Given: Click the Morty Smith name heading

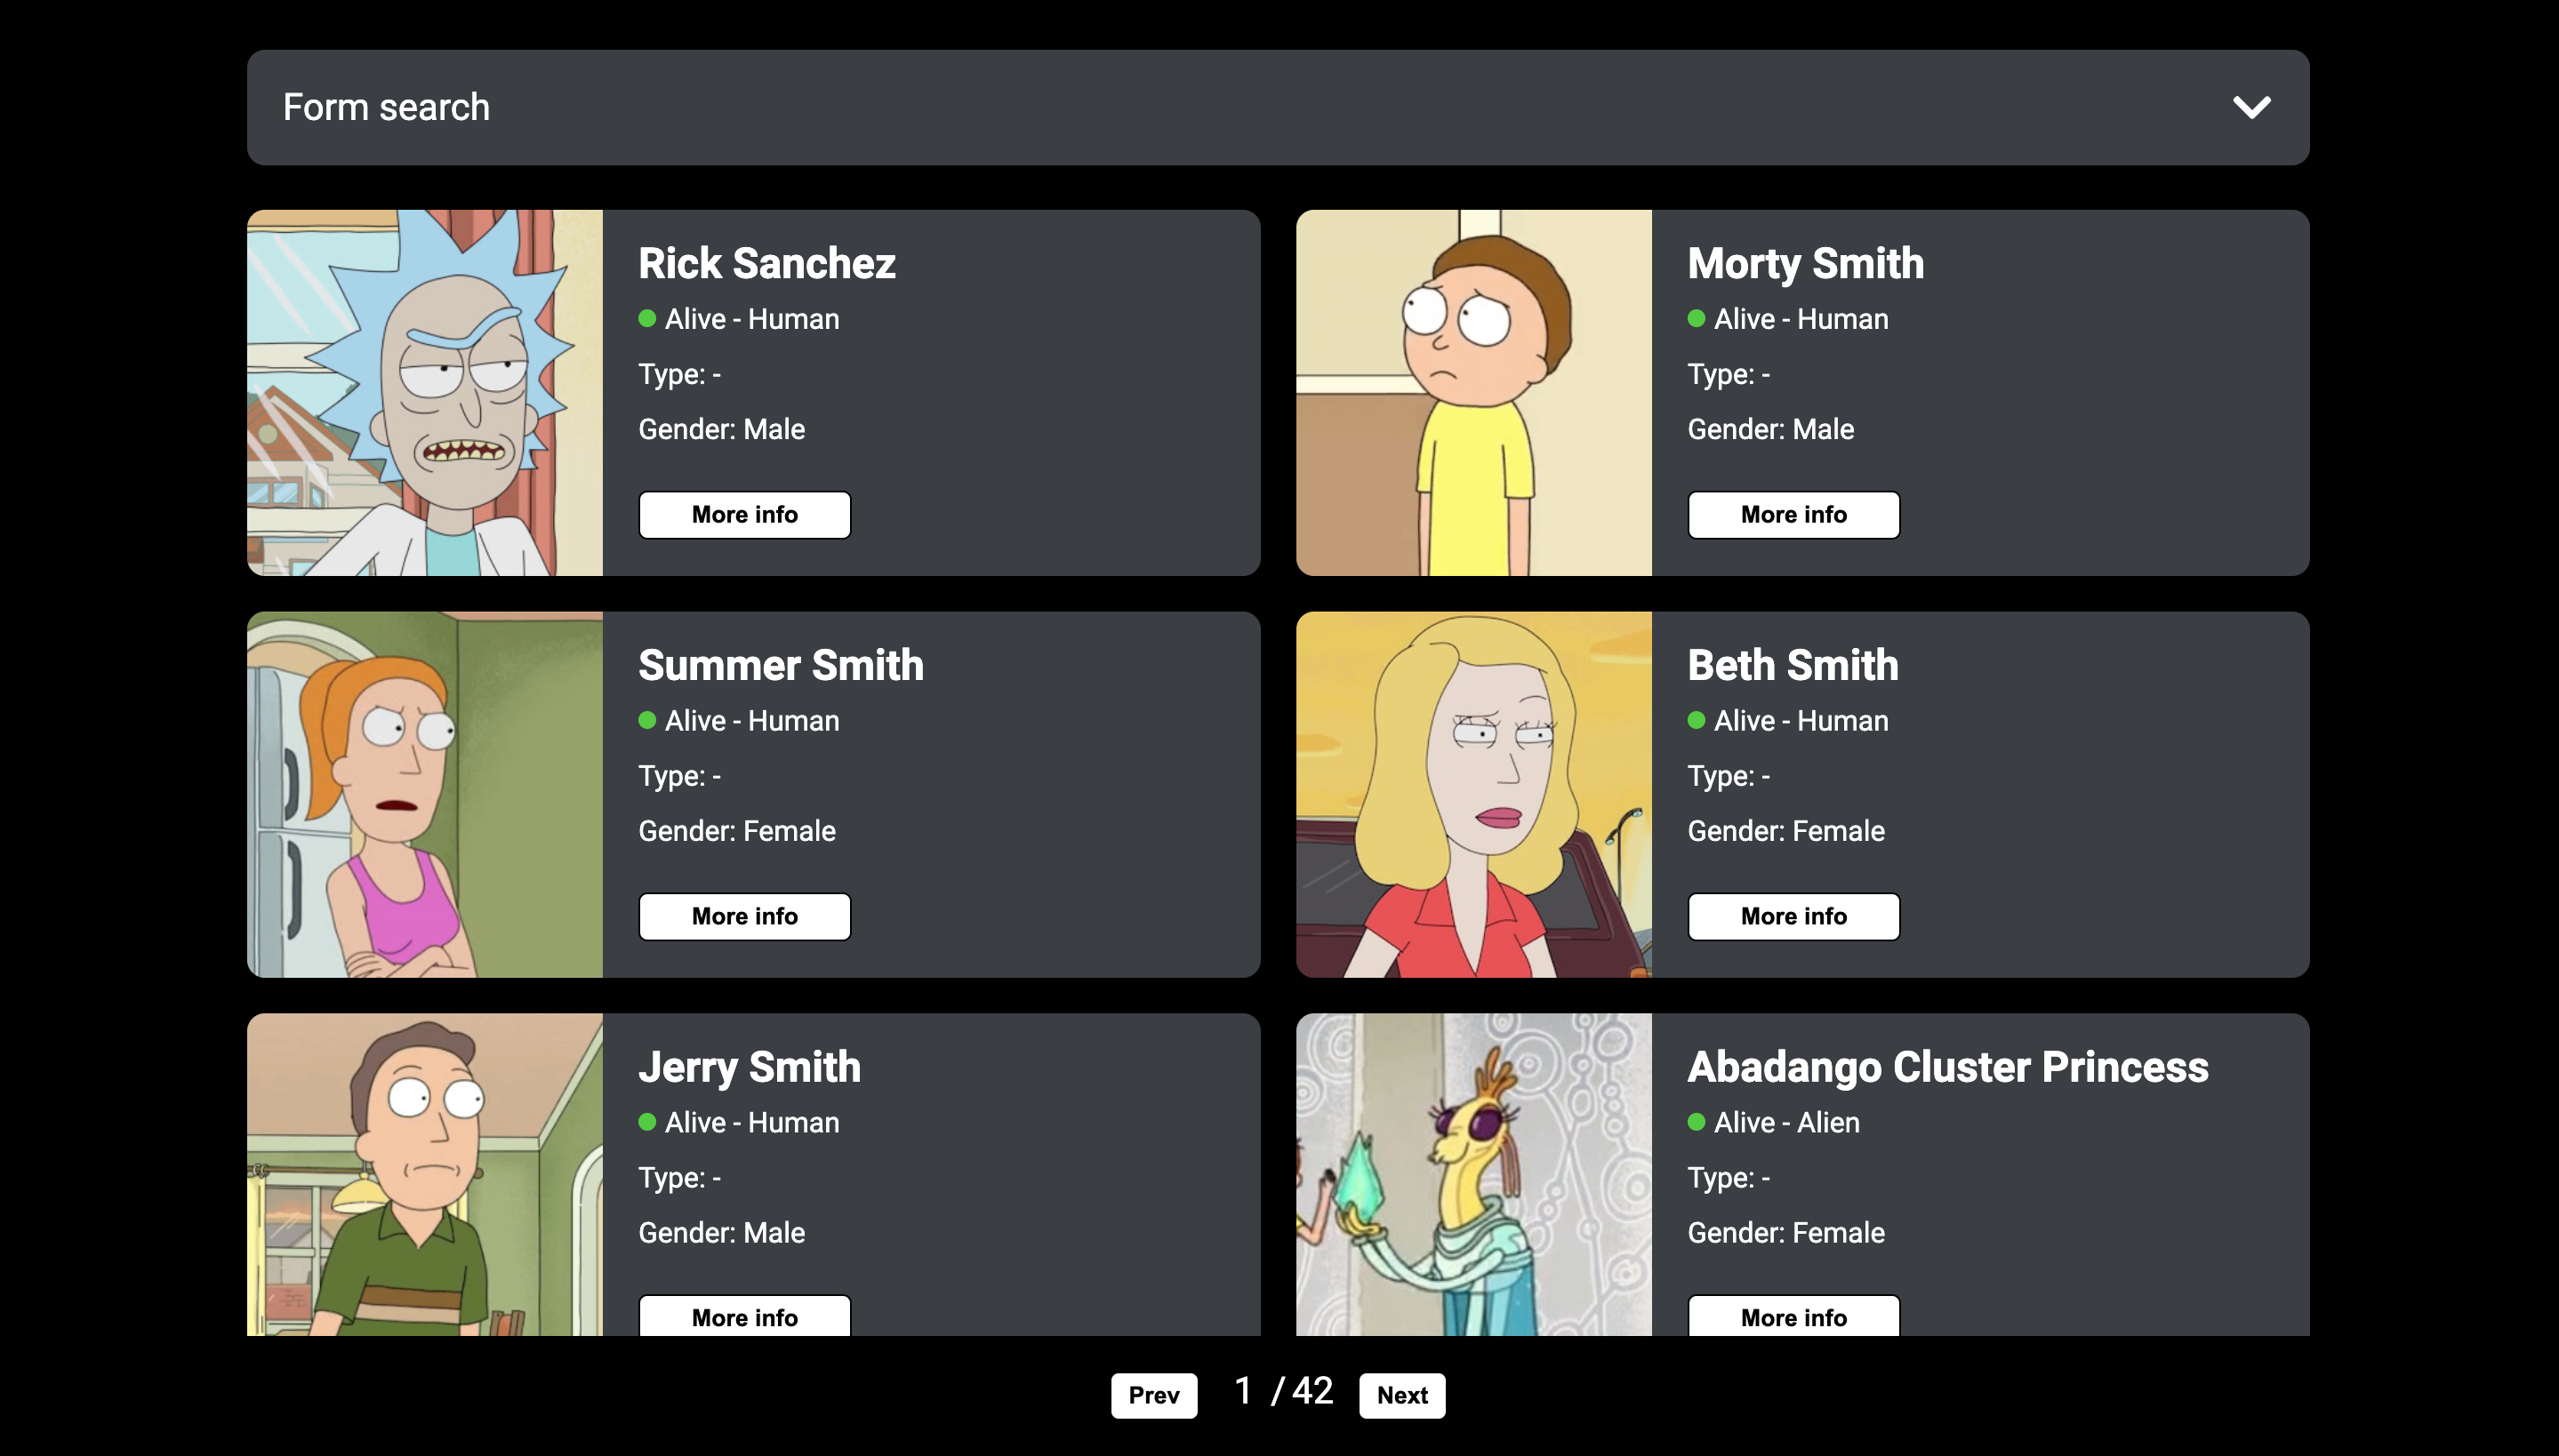Looking at the screenshot, I should point(1806,264).
